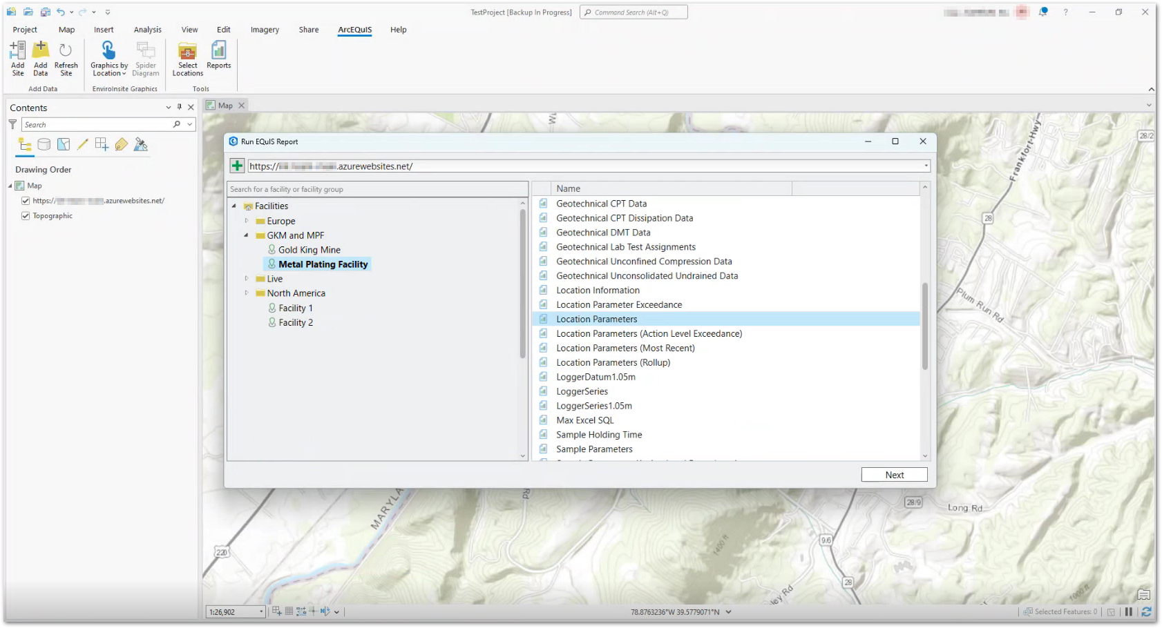Image resolution: width=1162 pixels, height=628 pixels.
Task: Select Facility 2 in the tree
Action: [x=295, y=322]
